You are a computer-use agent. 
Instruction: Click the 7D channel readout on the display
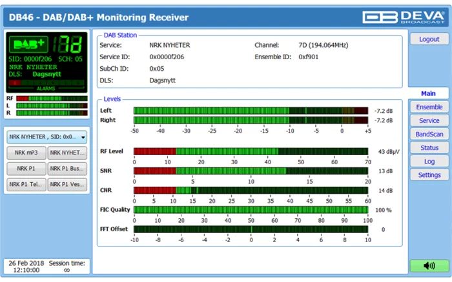70,45
